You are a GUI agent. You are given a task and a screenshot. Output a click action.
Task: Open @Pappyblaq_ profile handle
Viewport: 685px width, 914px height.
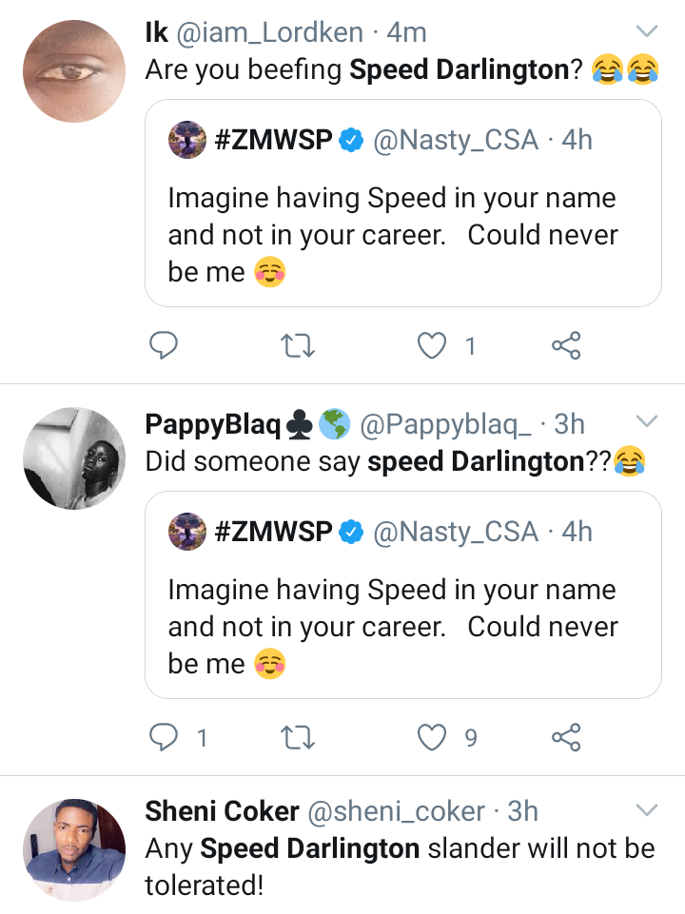click(444, 424)
